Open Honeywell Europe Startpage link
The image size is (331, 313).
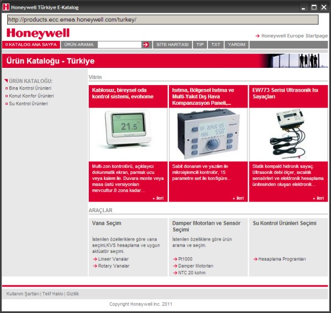(295, 36)
